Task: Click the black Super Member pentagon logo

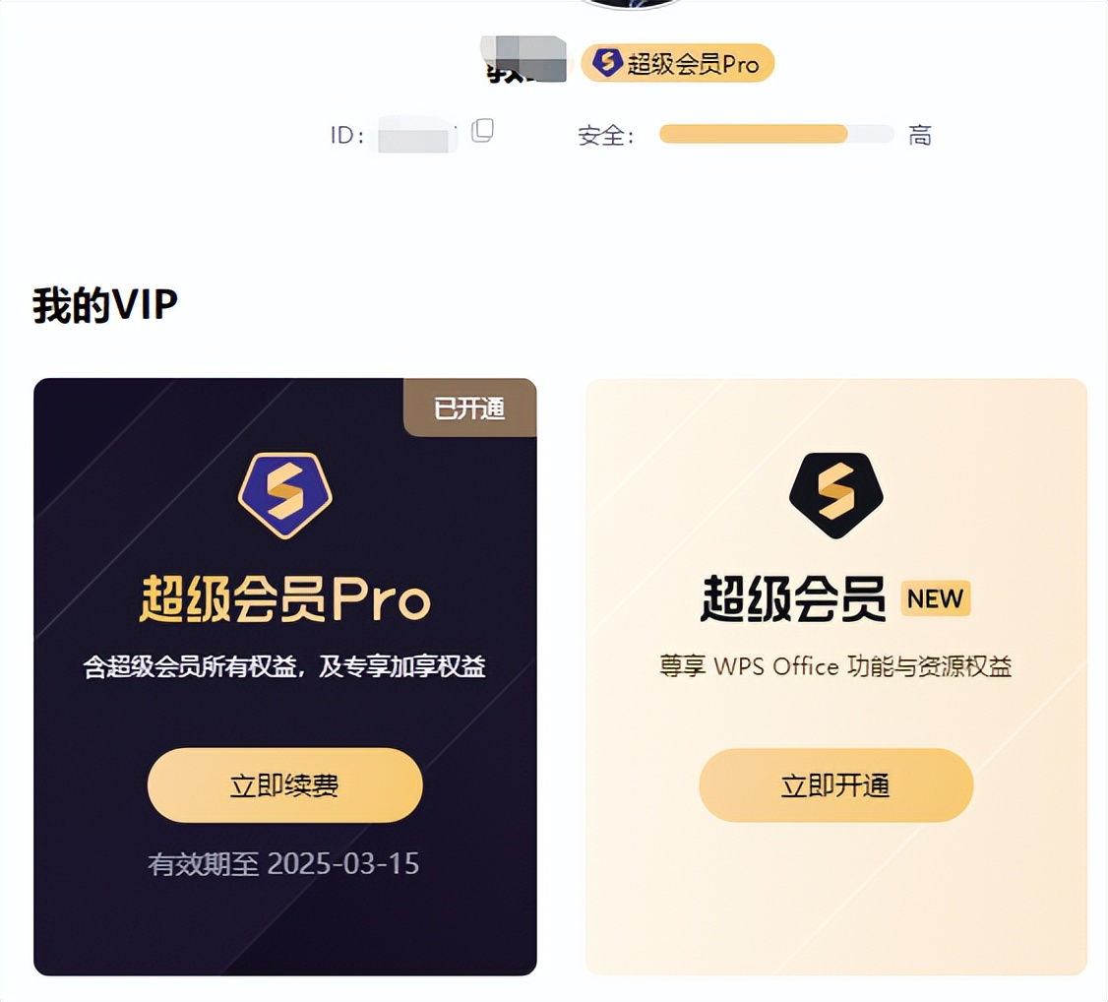Action: [836, 495]
